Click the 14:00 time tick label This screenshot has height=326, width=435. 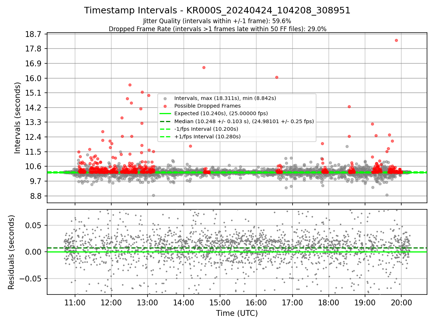pos(184,303)
